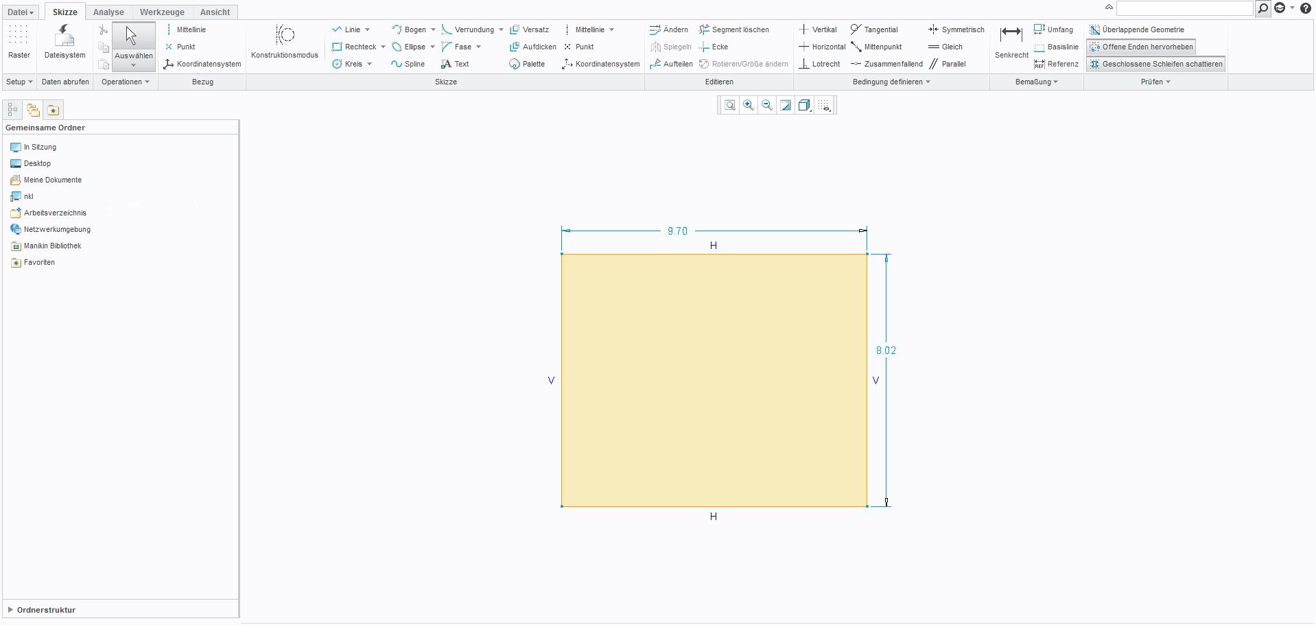
Task: Open the Arbeitsverzeichnis folder
Action: (x=48, y=213)
